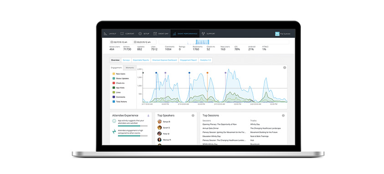Go to Support in top navigation

(x=210, y=34)
